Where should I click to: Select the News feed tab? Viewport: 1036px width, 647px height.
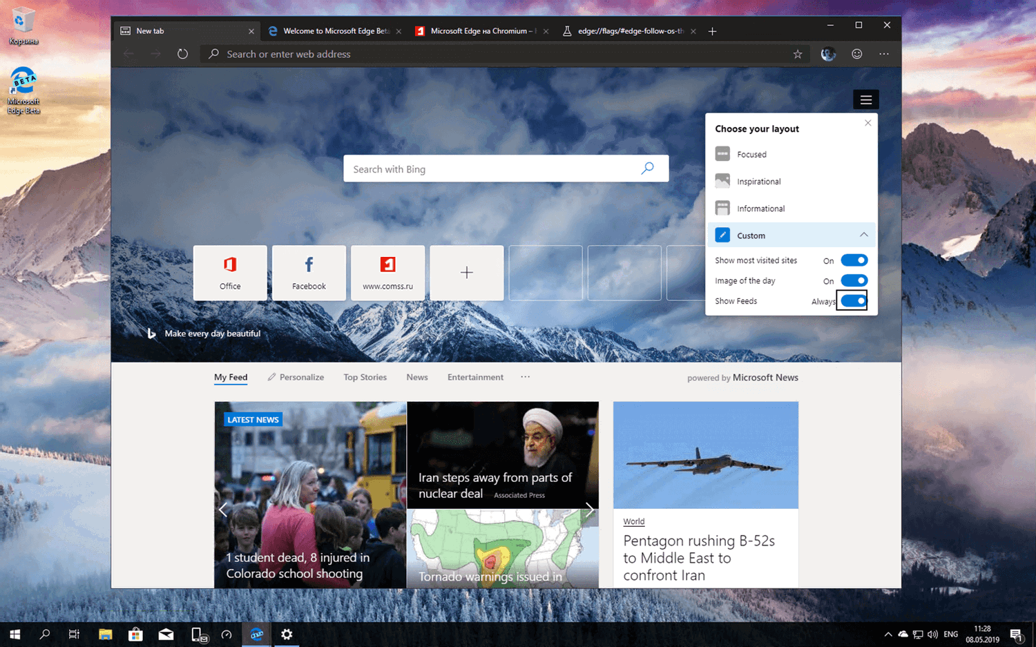[417, 377]
